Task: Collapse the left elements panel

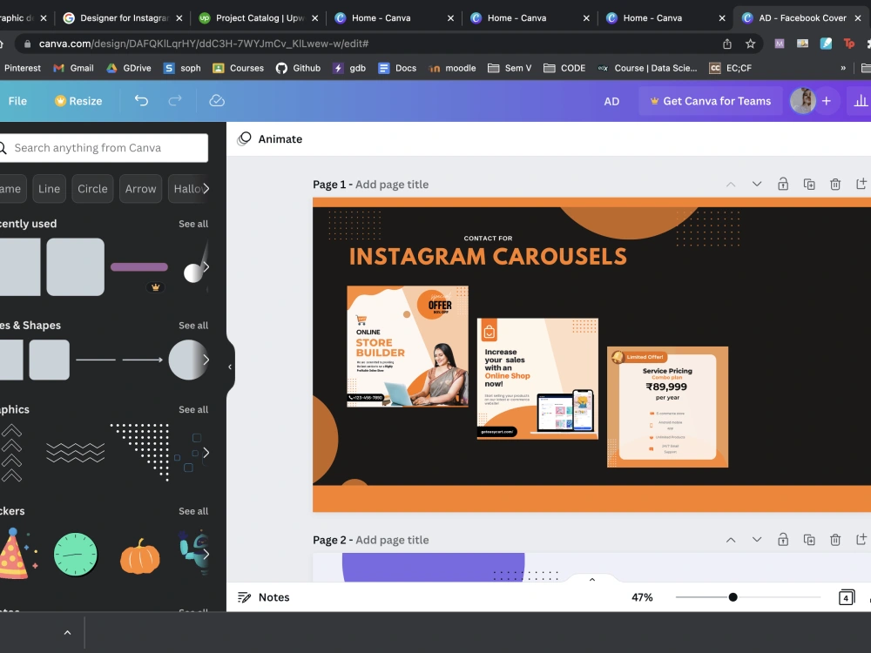Action: coord(231,368)
